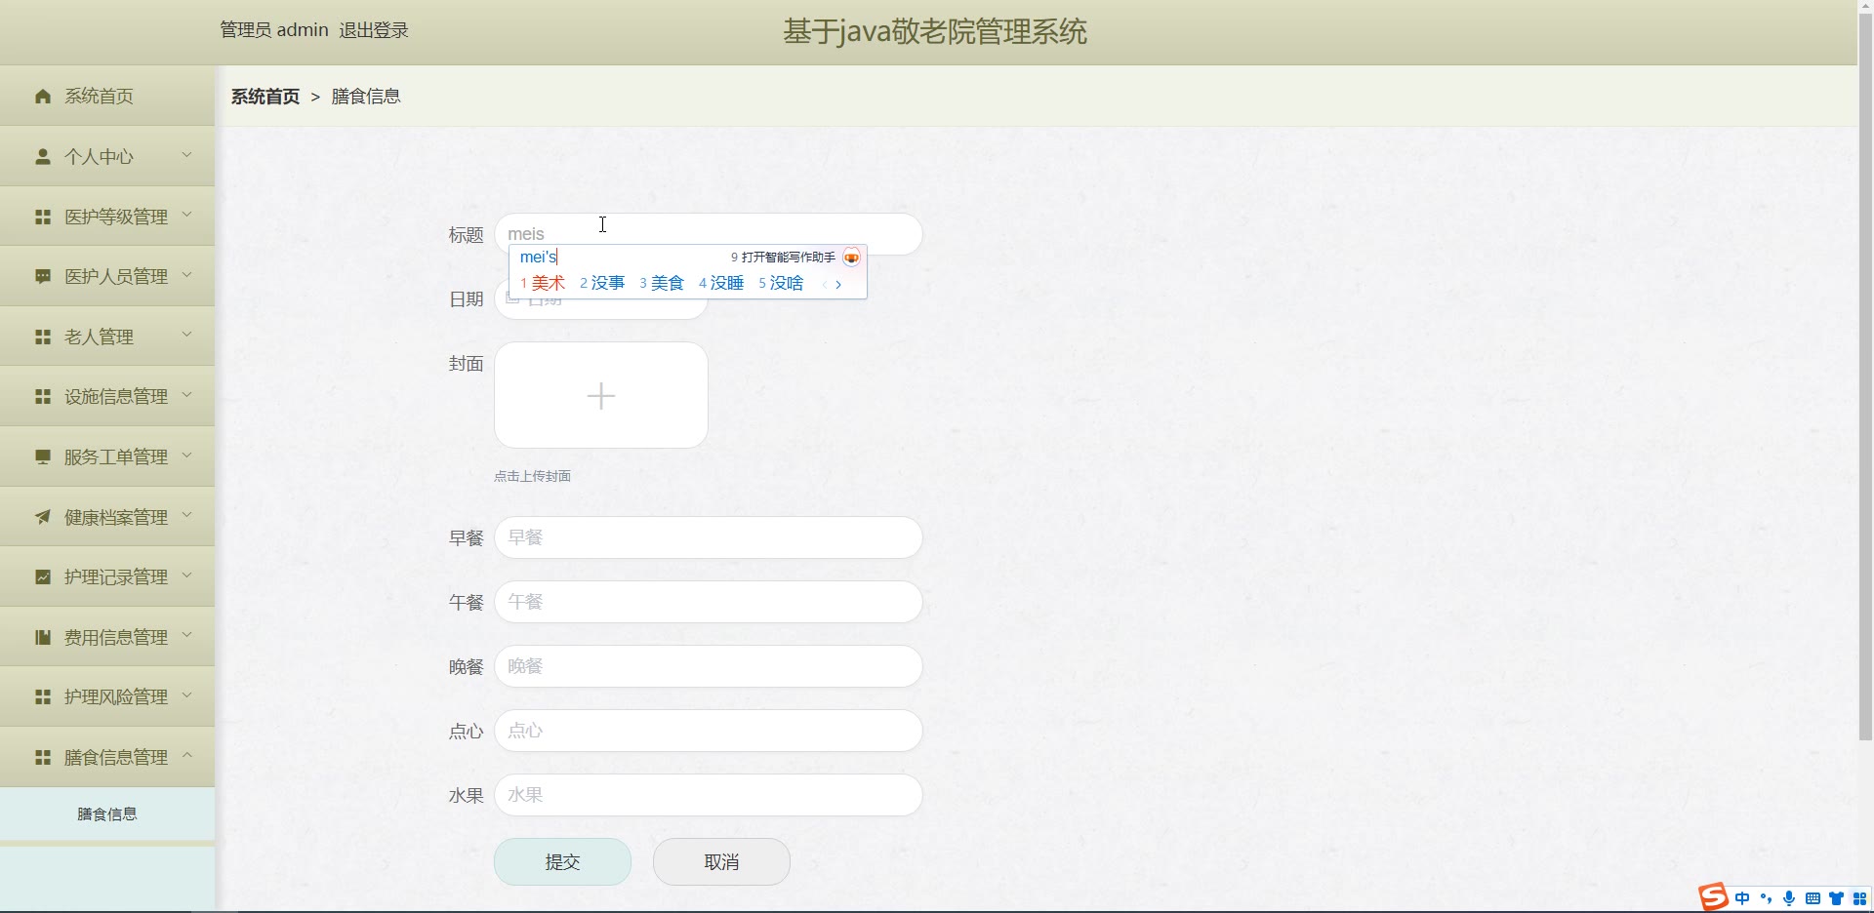Click 点击上传封面 hint text

click(532, 476)
